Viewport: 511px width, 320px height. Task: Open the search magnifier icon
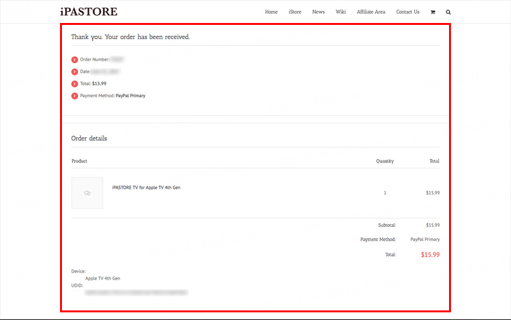click(448, 12)
